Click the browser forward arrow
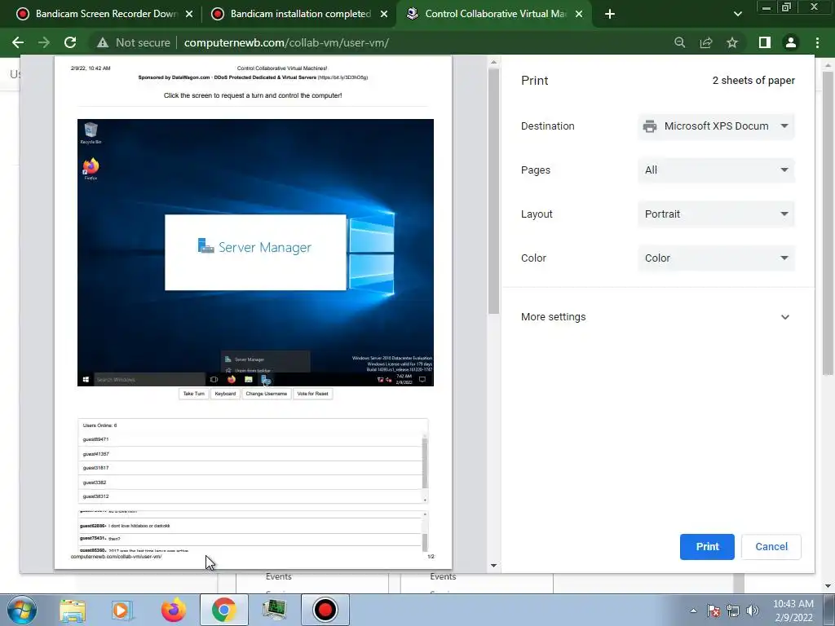The width and height of the screenshot is (835, 626). [x=44, y=42]
